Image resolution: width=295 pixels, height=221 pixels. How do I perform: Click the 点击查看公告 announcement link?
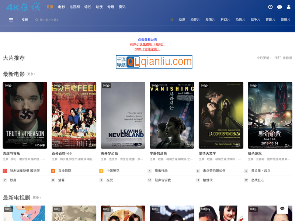click(147, 39)
